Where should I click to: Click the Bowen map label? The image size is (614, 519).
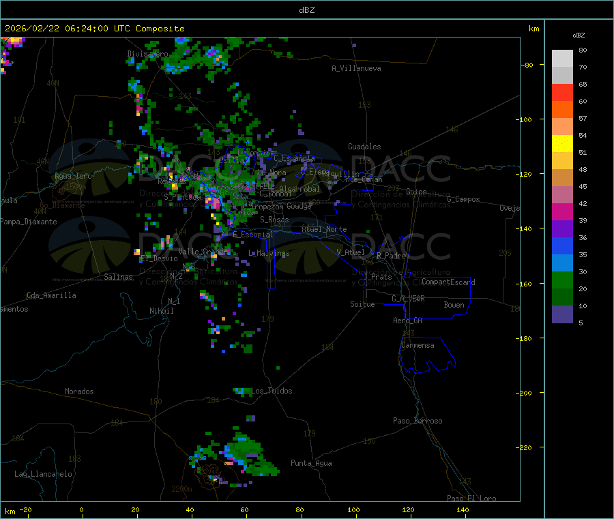click(x=454, y=305)
